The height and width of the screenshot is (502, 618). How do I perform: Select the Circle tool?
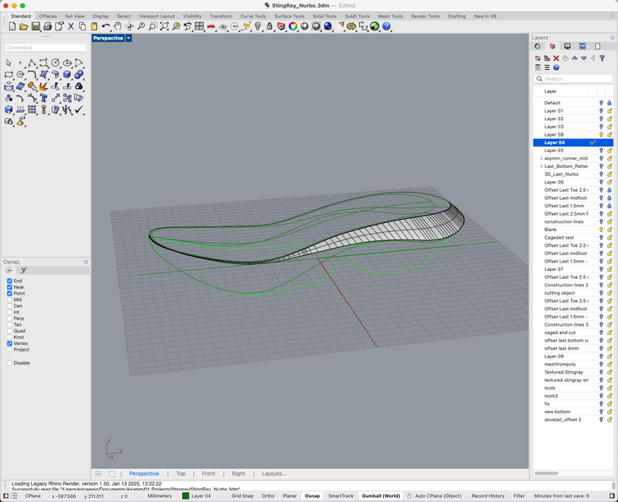55,63
